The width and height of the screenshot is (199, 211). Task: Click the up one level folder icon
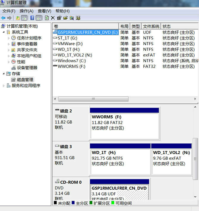[18, 18]
